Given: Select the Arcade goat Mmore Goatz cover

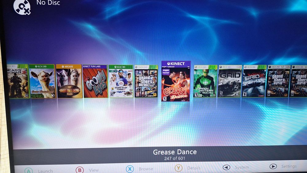Looking at the screenshot, I should 69,81.
